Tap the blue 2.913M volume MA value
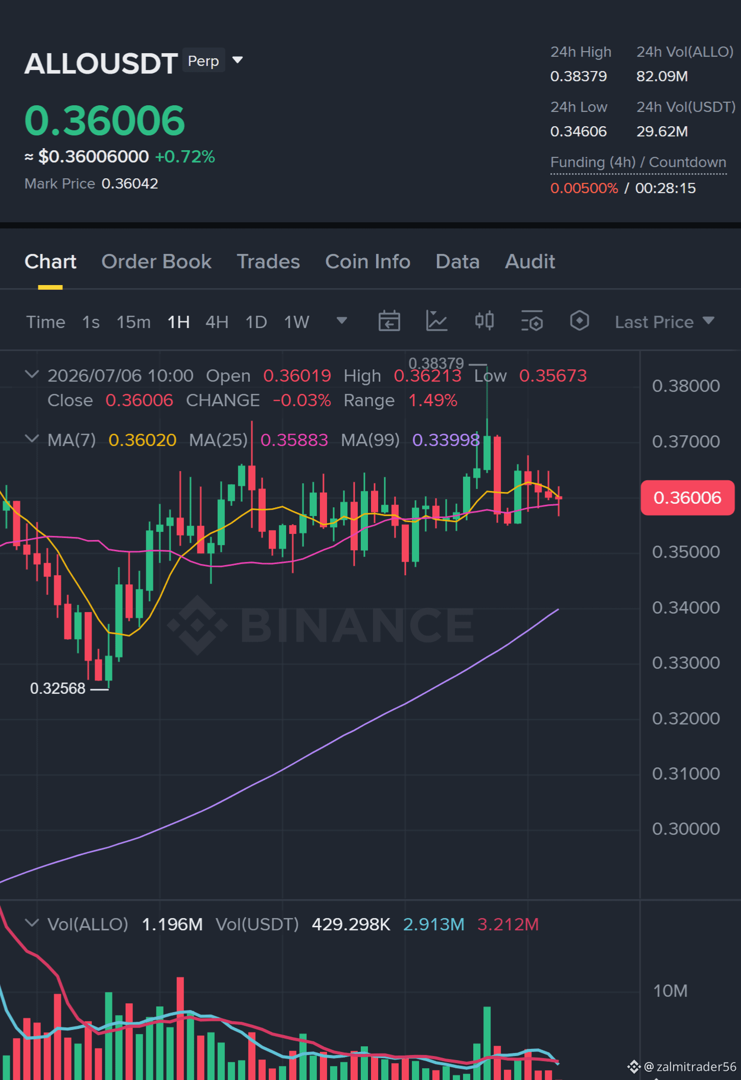The width and height of the screenshot is (741, 1080). 434,924
